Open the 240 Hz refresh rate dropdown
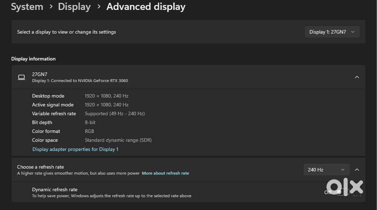The height and width of the screenshot is (210, 377). tap(326, 170)
